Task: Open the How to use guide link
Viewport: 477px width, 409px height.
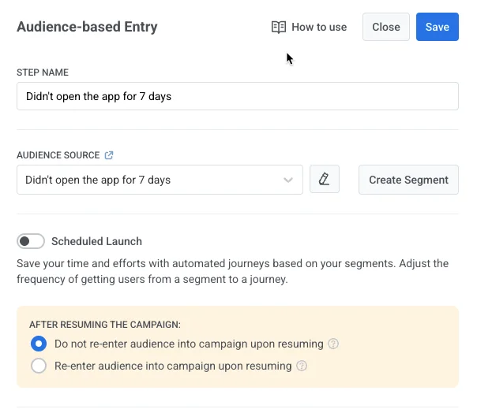Action: click(318, 27)
